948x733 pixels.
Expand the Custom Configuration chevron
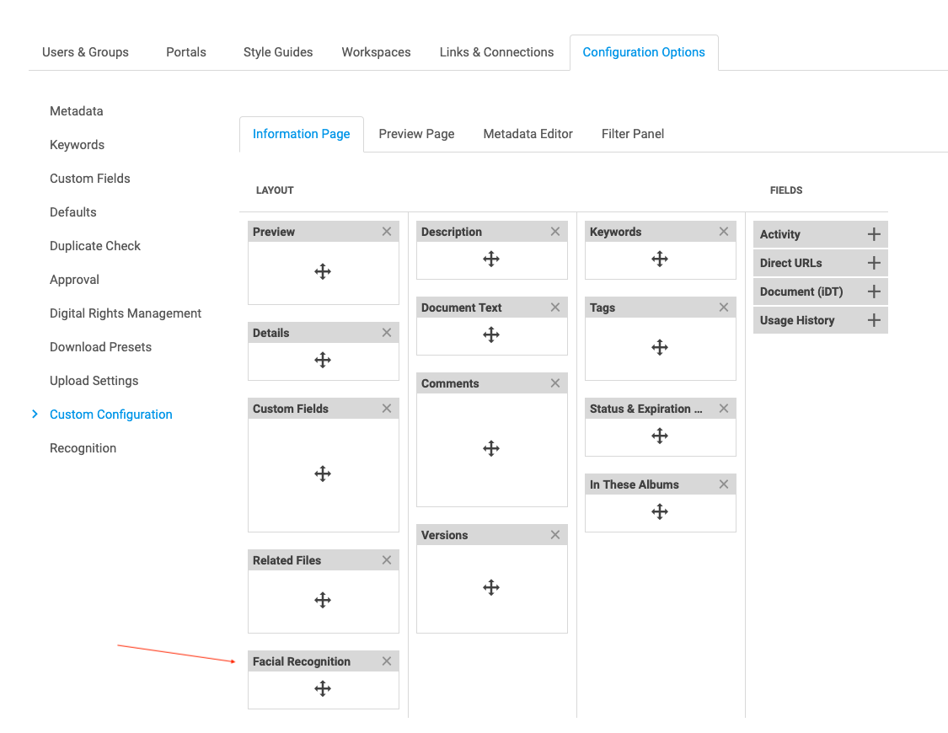[35, 415]
